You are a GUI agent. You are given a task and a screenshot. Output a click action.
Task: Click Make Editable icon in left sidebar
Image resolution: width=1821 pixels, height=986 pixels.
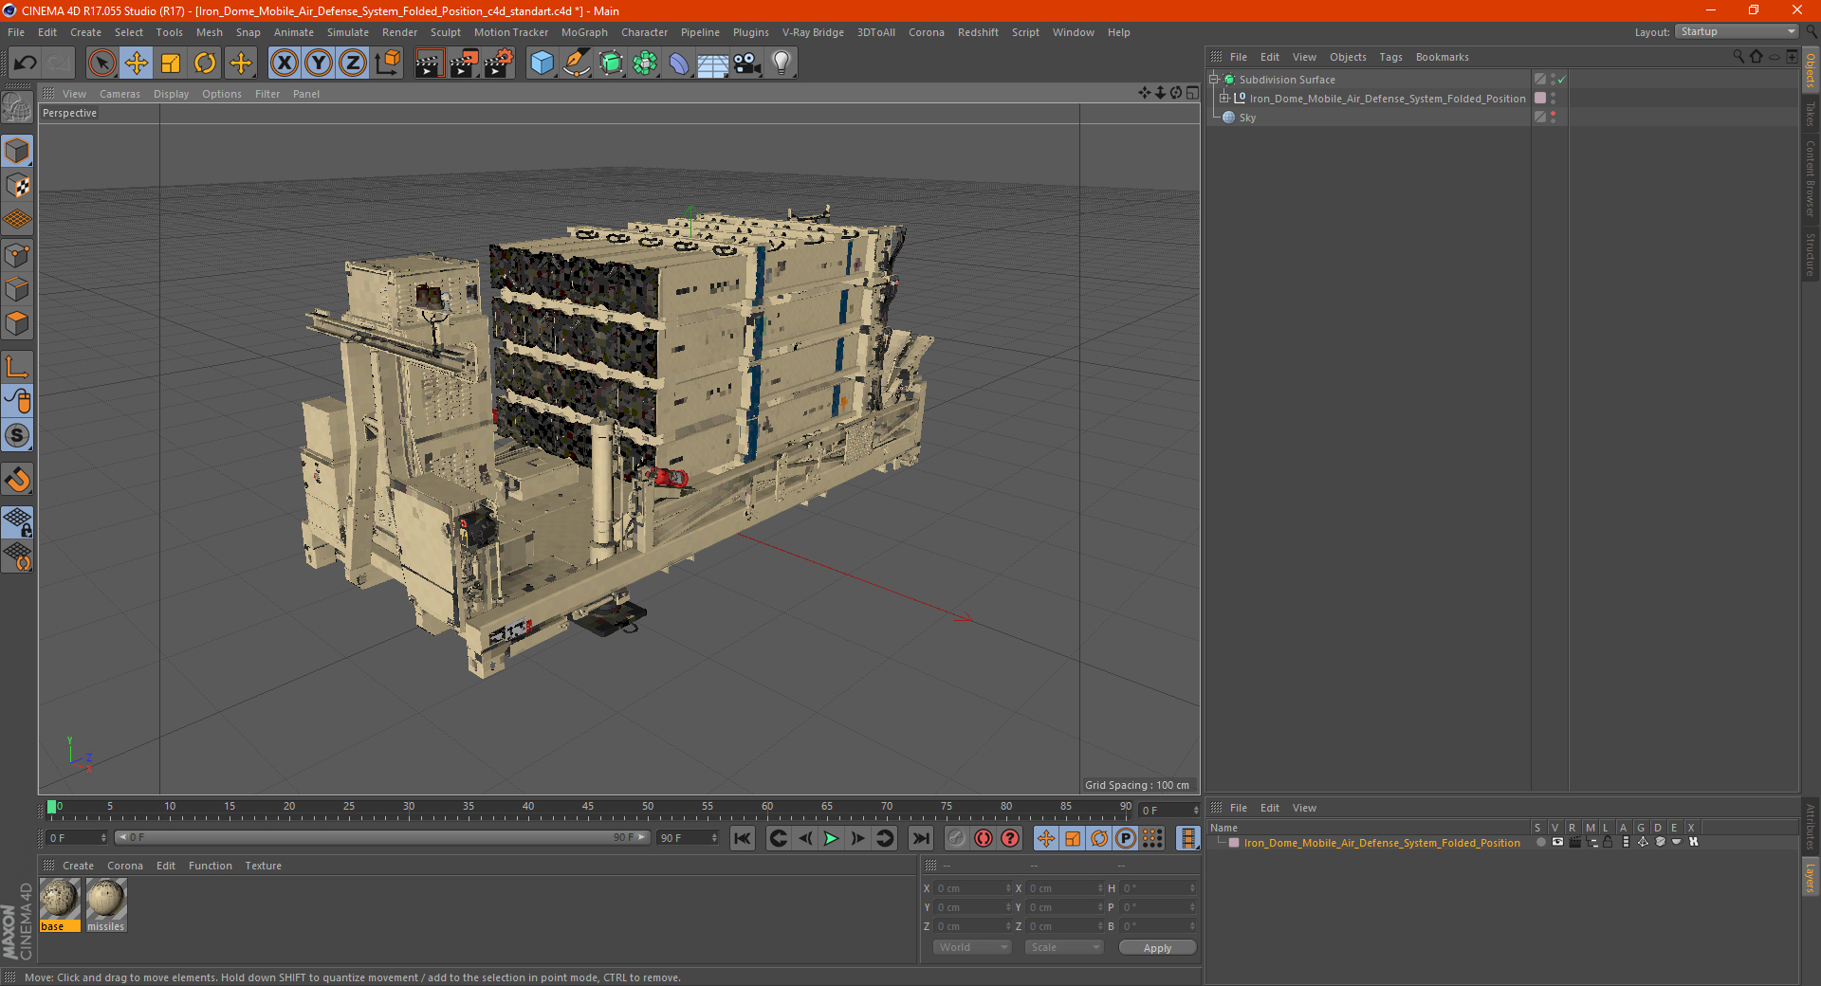17,107
